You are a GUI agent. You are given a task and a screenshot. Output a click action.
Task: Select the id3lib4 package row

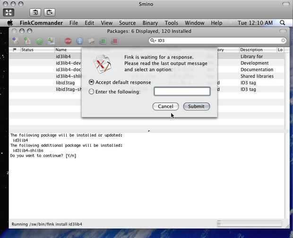pyautogui.click(x=146, y=56)
